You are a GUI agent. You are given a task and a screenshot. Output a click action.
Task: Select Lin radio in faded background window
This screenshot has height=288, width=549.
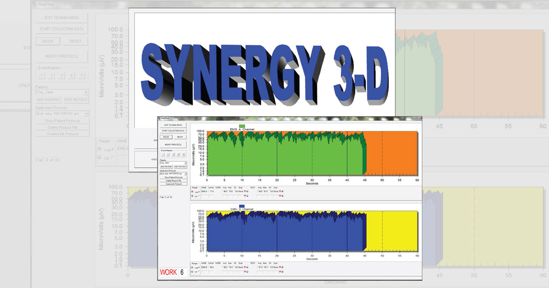point(113,158)
